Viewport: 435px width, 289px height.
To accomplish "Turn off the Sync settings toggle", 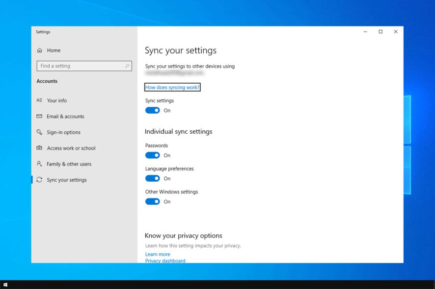I will [153, 110].
